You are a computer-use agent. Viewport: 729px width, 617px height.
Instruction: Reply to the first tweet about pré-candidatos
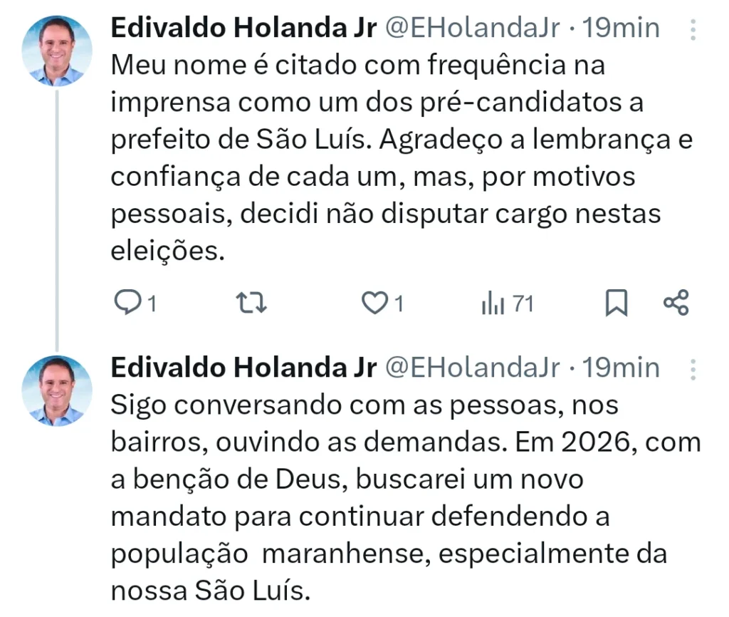click(128, 304)
